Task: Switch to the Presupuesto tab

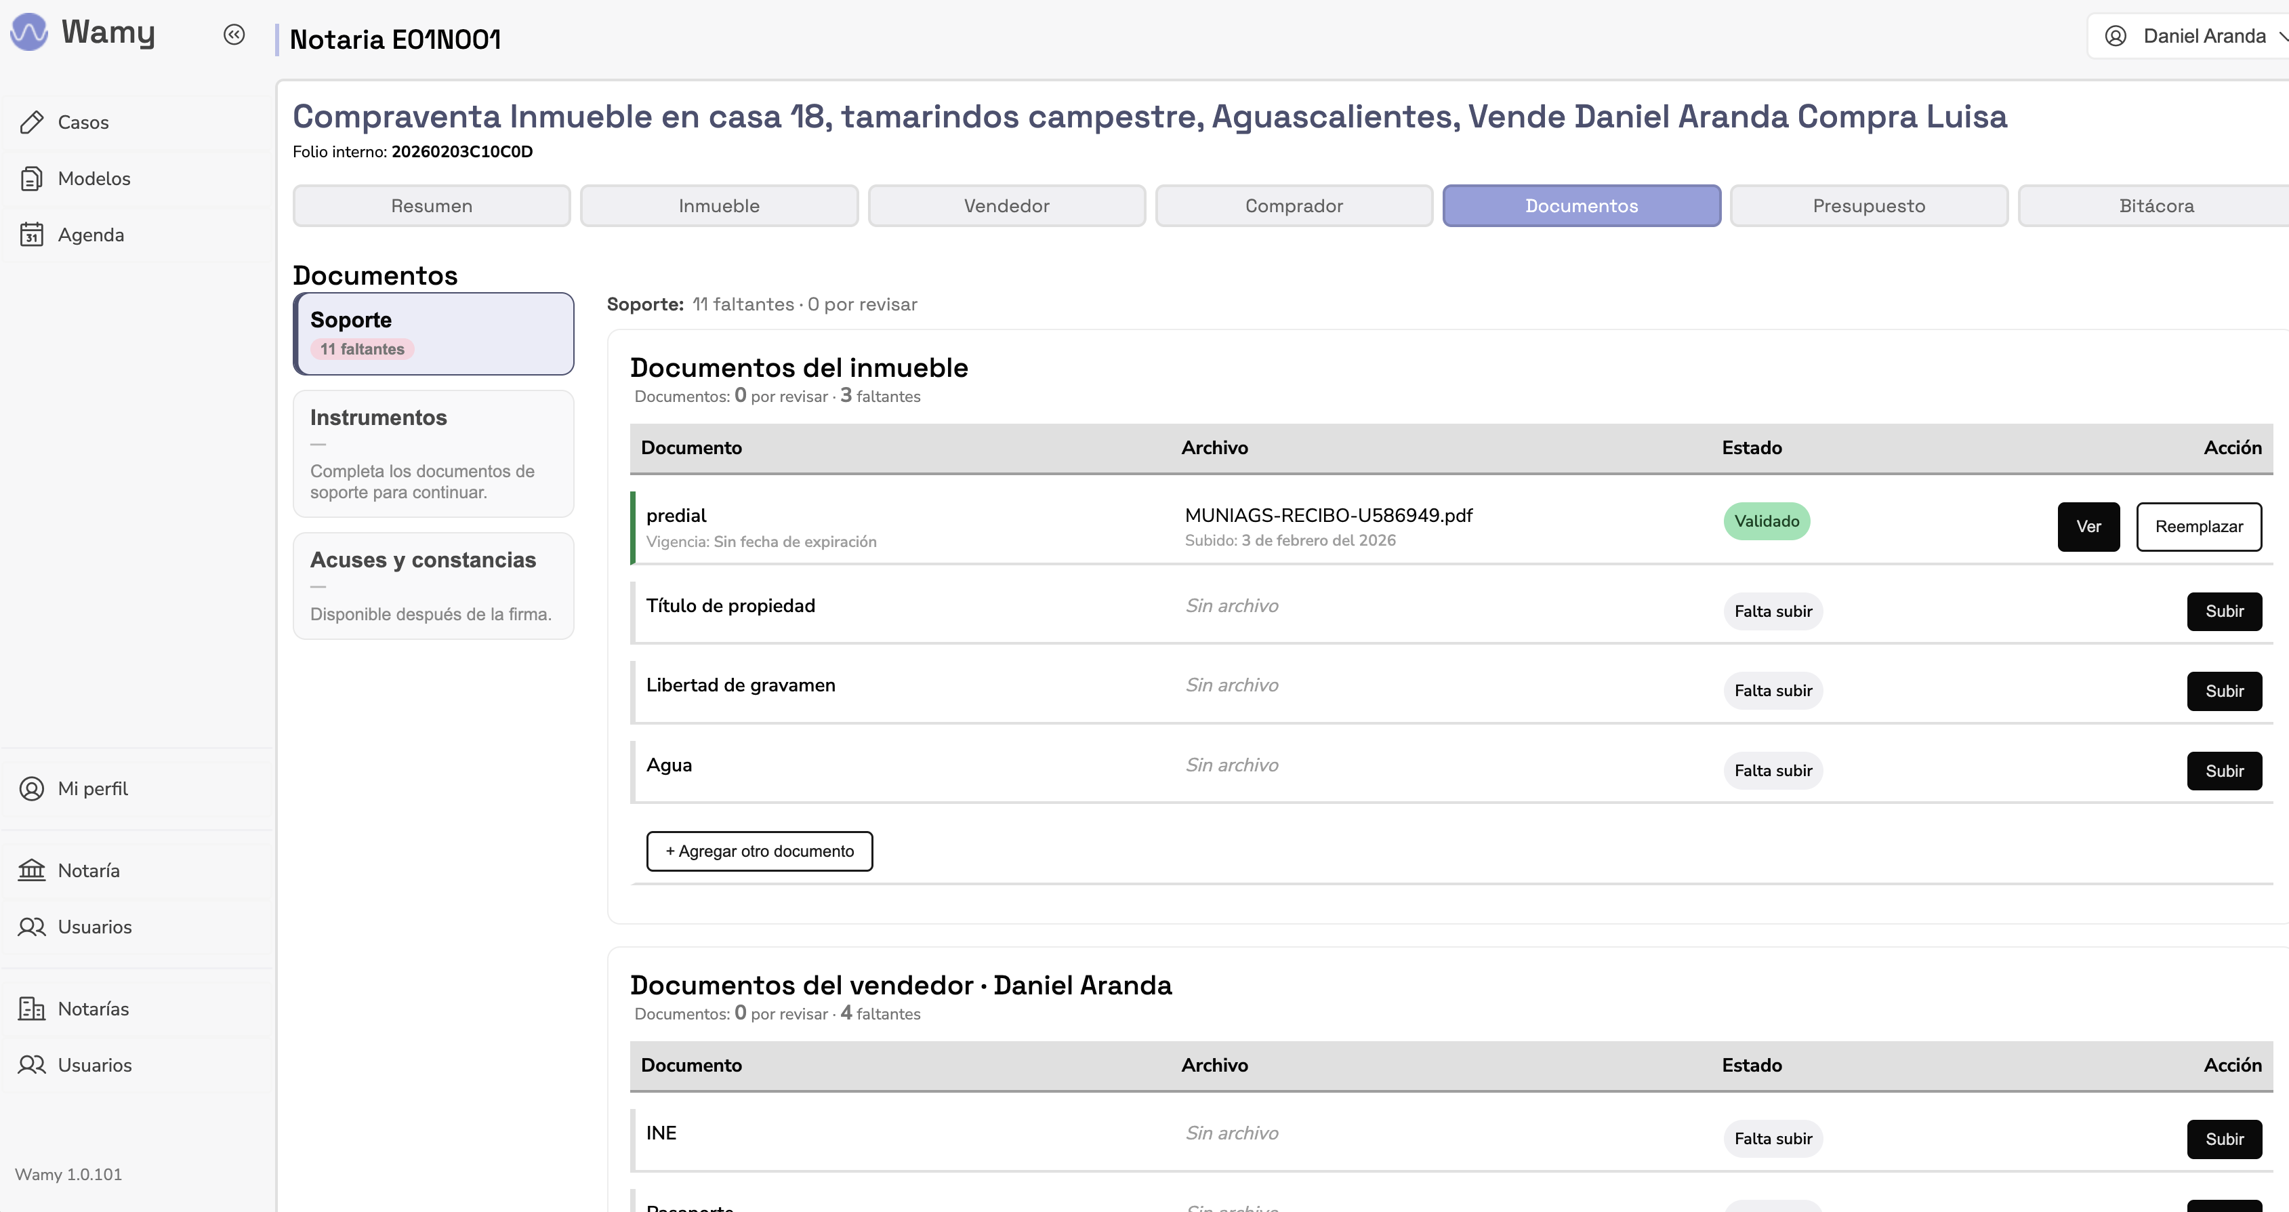Action: click(x=1869, y=205)
